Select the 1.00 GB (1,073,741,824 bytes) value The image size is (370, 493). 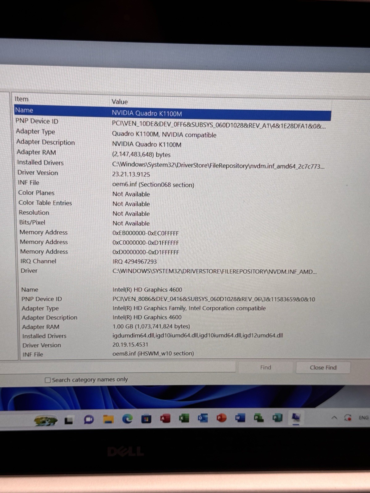click(151, 326)
